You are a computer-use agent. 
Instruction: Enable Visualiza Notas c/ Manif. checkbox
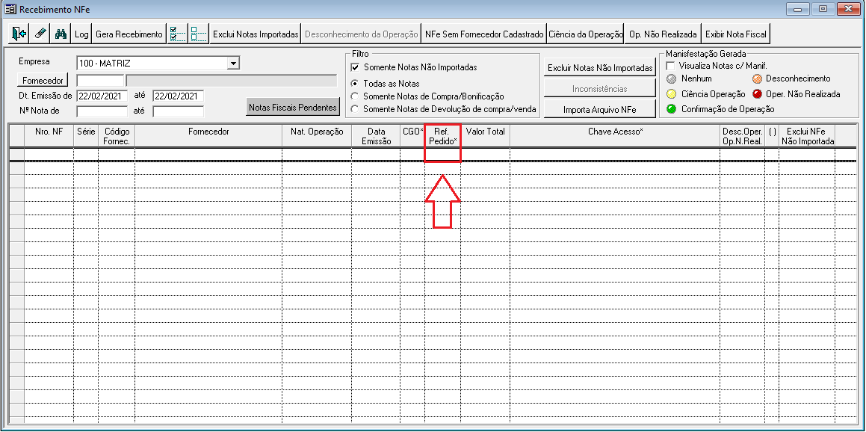670,66
